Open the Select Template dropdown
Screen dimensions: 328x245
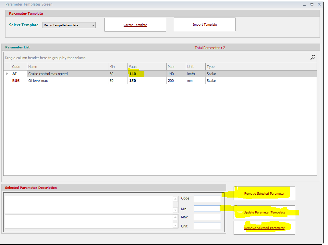pyautogui.click(x=69, y=25)
